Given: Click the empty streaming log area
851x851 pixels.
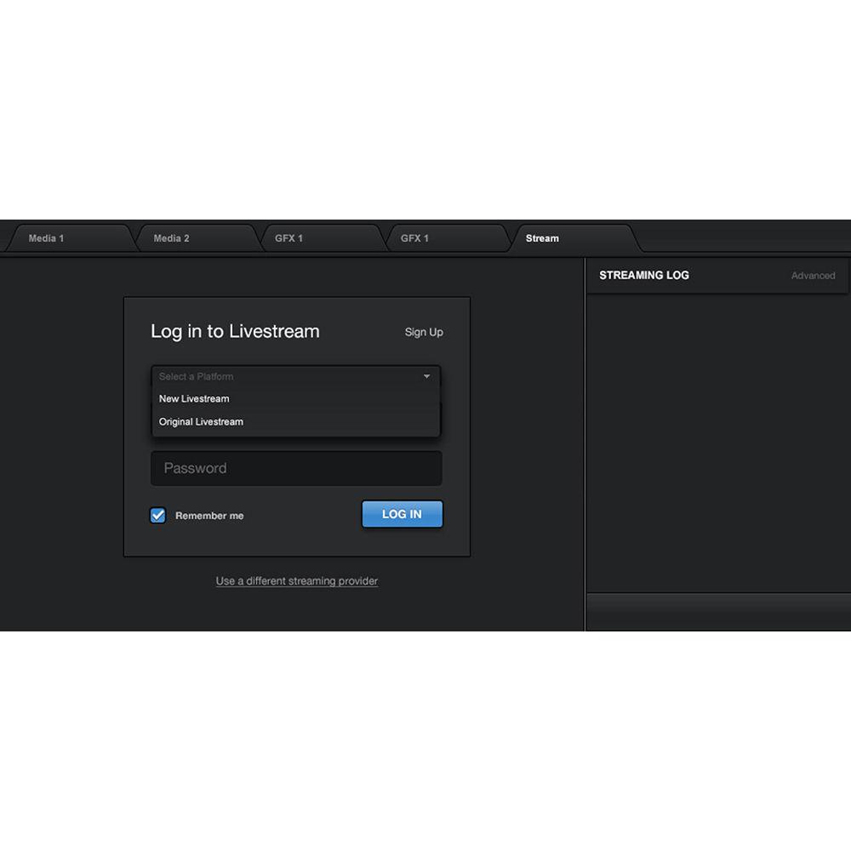Looking at the screenshot, I should click(717, 425).
